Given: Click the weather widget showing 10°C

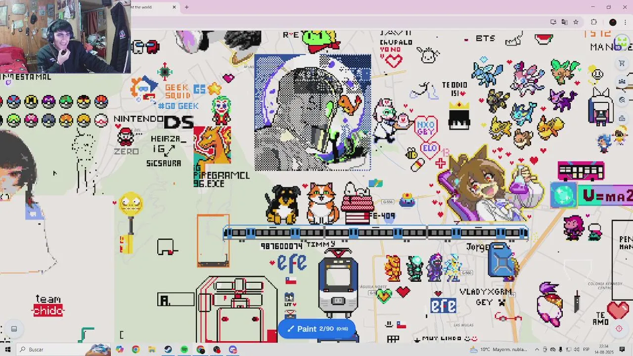Looking at the screenshot, I should point(498,350).
